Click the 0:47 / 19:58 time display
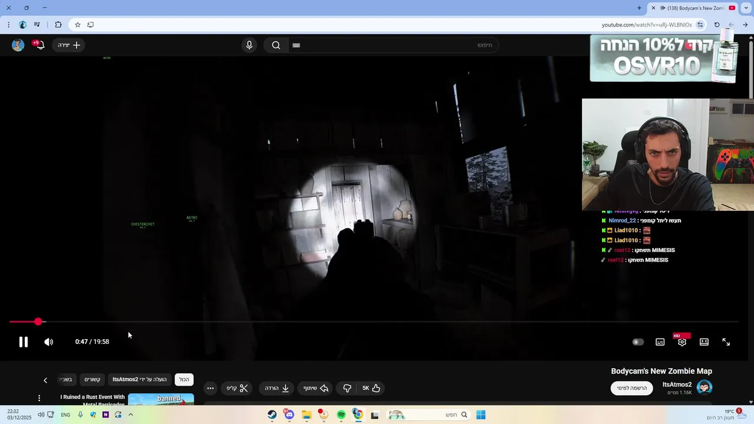This screenshot has height=424, width=754. [x=92, y=342]
